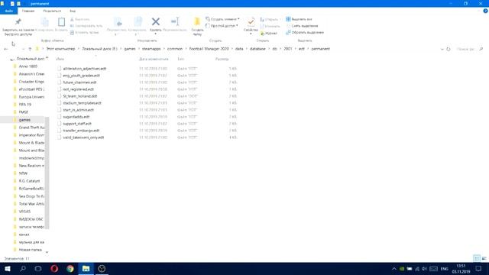Select file future_chairmen.edt
This screenshot has width=489, height=275.
[x=79, y=82]
